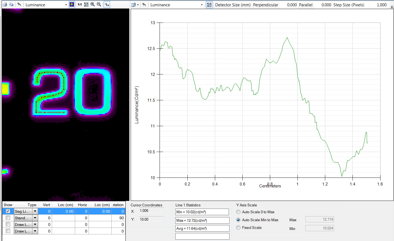
Task: Uncheck the Show box for Seg Line row
Action: coord(8,211)
